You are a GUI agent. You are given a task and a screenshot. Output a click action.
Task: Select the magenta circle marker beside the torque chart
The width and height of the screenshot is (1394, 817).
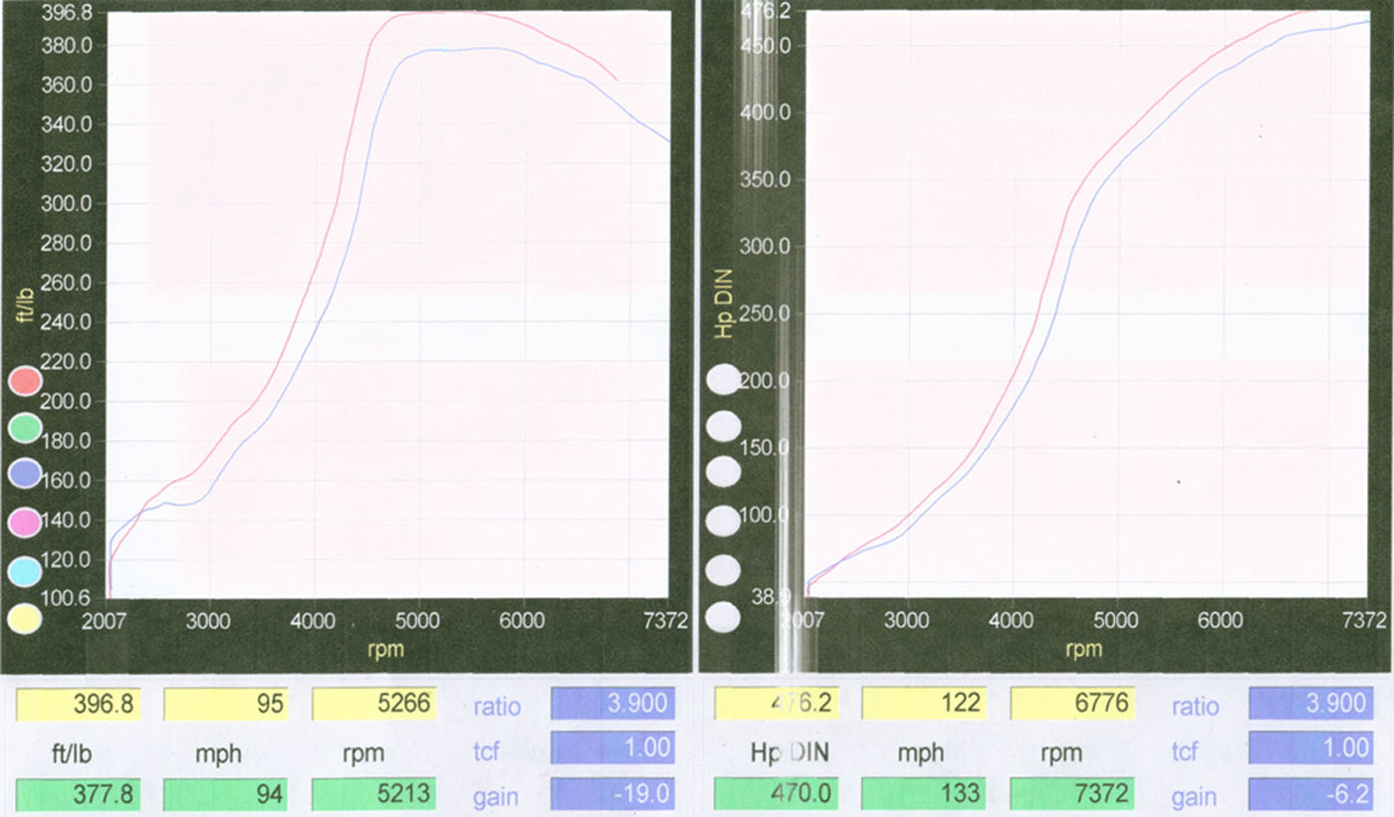tap(24, 521)
